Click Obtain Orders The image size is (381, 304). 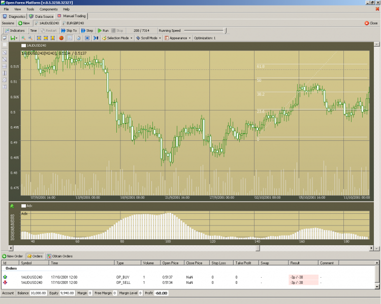[60, 256]
